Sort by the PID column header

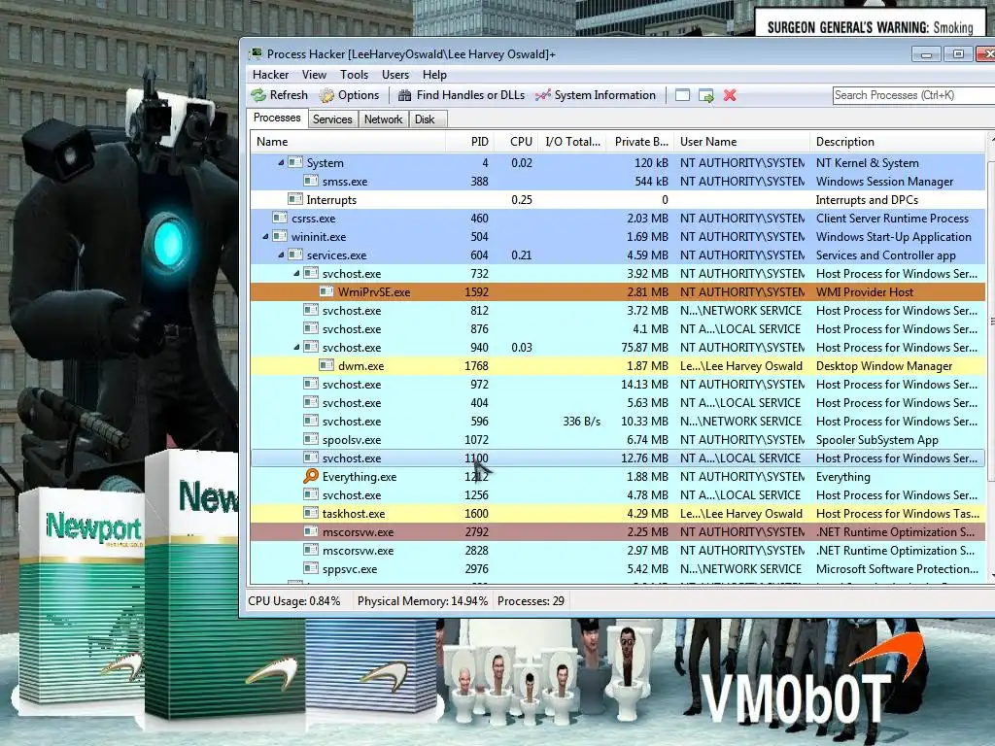click(469, 142)
